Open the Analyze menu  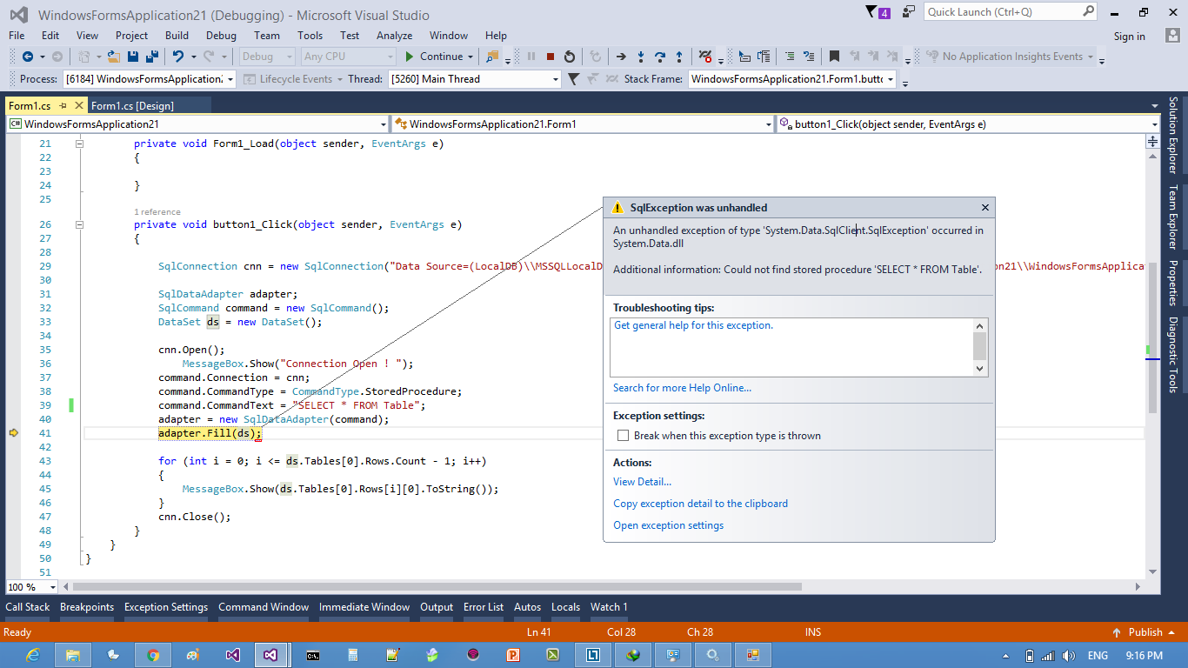(395, 36)
